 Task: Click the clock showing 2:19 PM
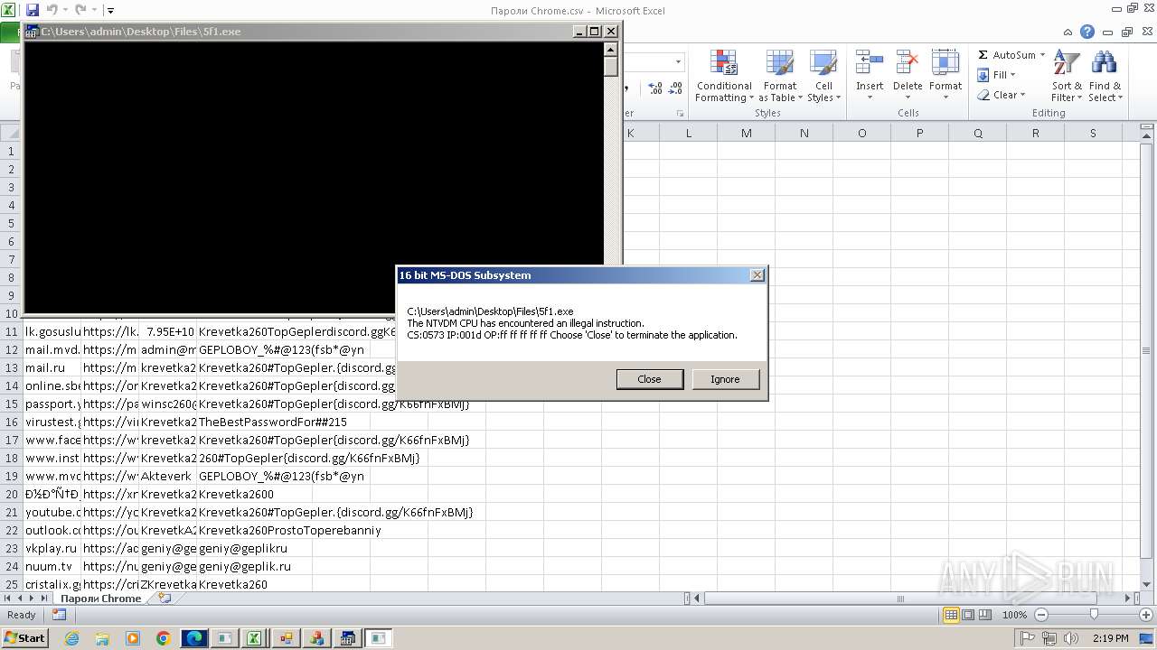[x=1110, y=638]
